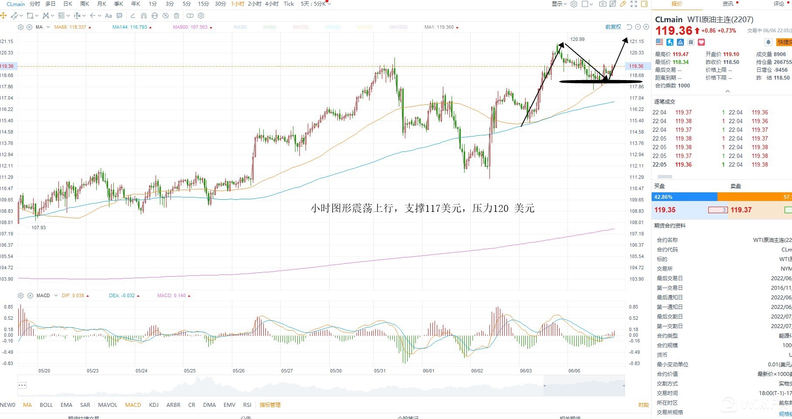Activate the magnet snap tool
The image size is (792, 419).
tap(144, 16)
